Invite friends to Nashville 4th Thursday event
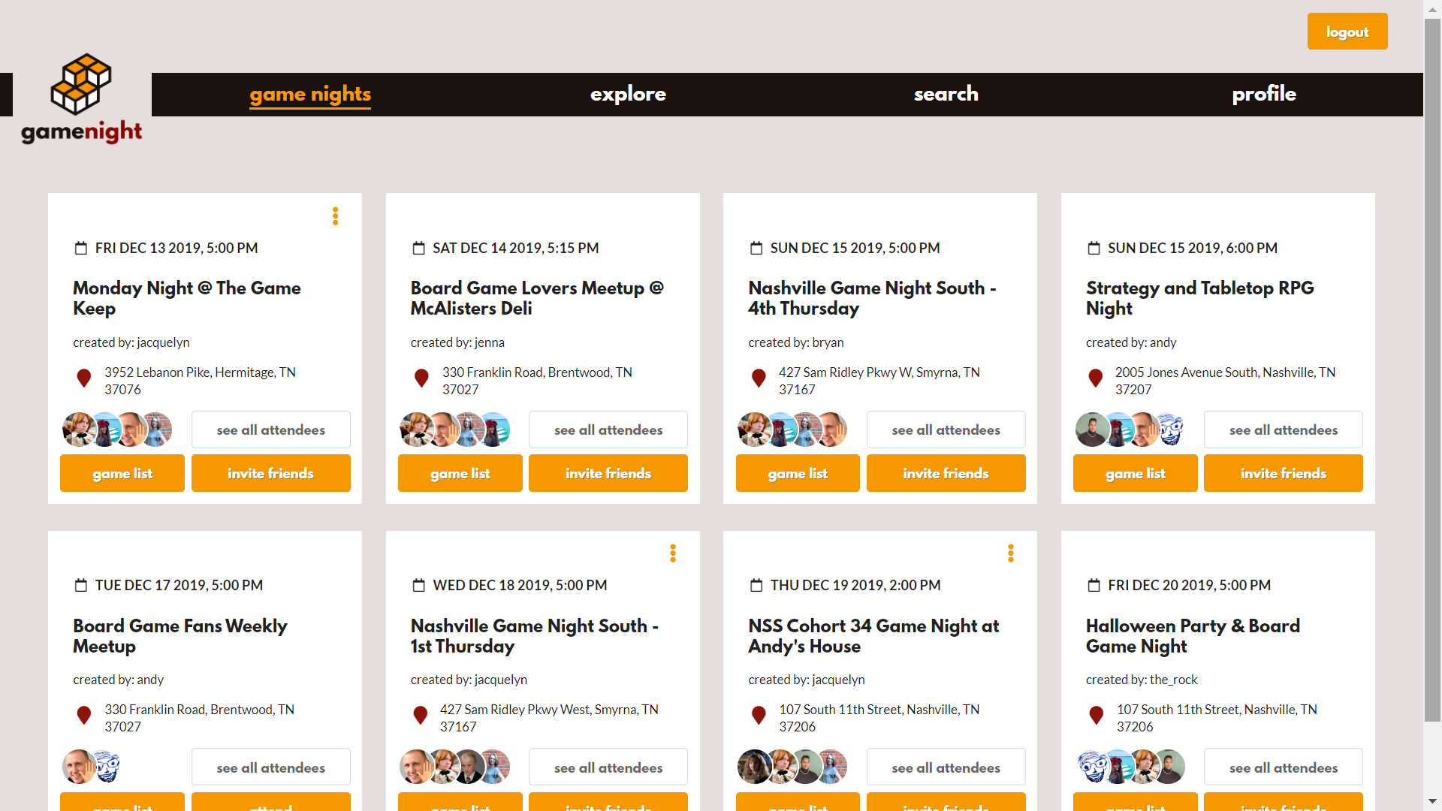Viewport: 1442px width, 811px height. click(946, 473)
